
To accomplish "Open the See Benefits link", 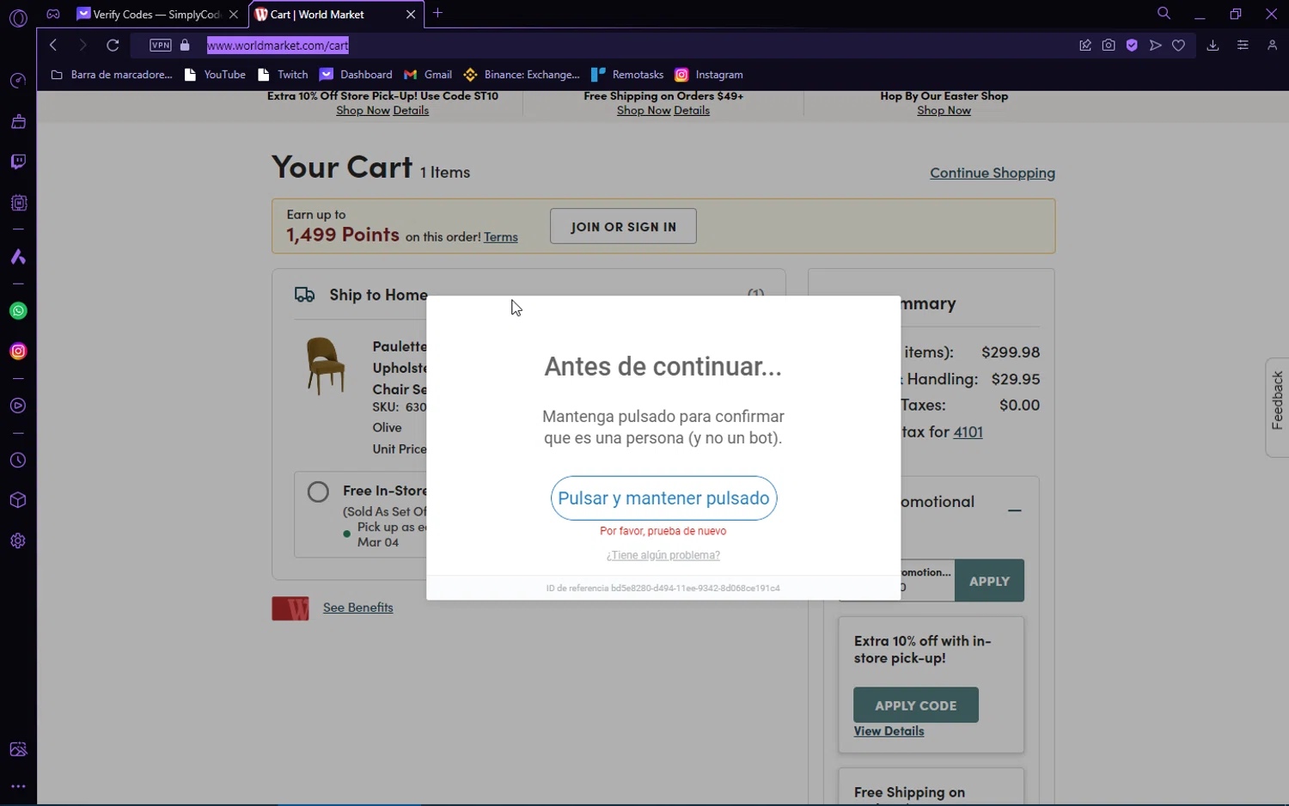I will 358,608.
